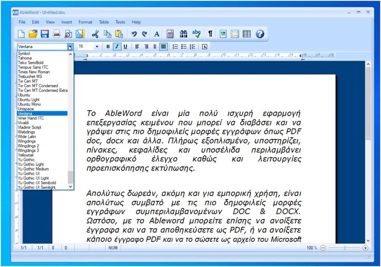Toggle Underline formatting
Screen dimensions: 381x267
coord(125,46)
